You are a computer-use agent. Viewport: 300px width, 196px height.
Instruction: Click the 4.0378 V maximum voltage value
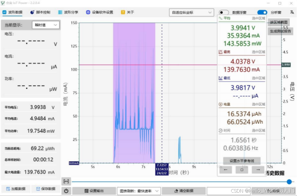click(x=243, y=62)
